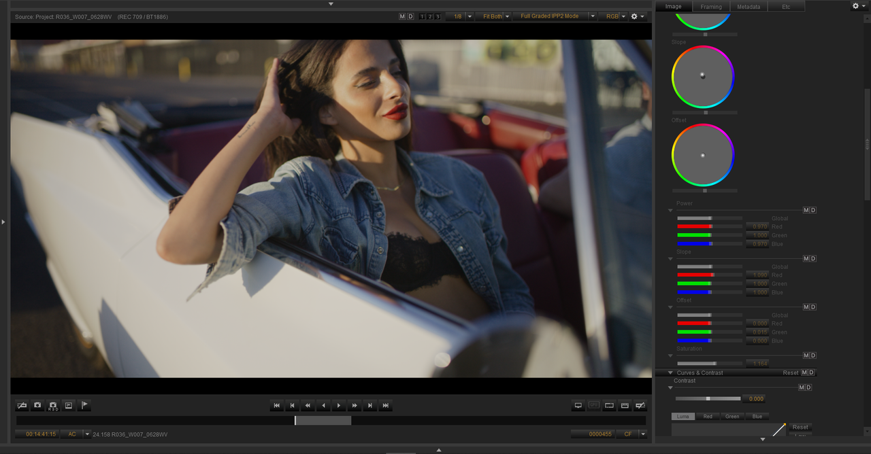The width and height of the screenshot is (871, 454).
Task: Open the viewer settings gear icon
Action: click(637, 16)
